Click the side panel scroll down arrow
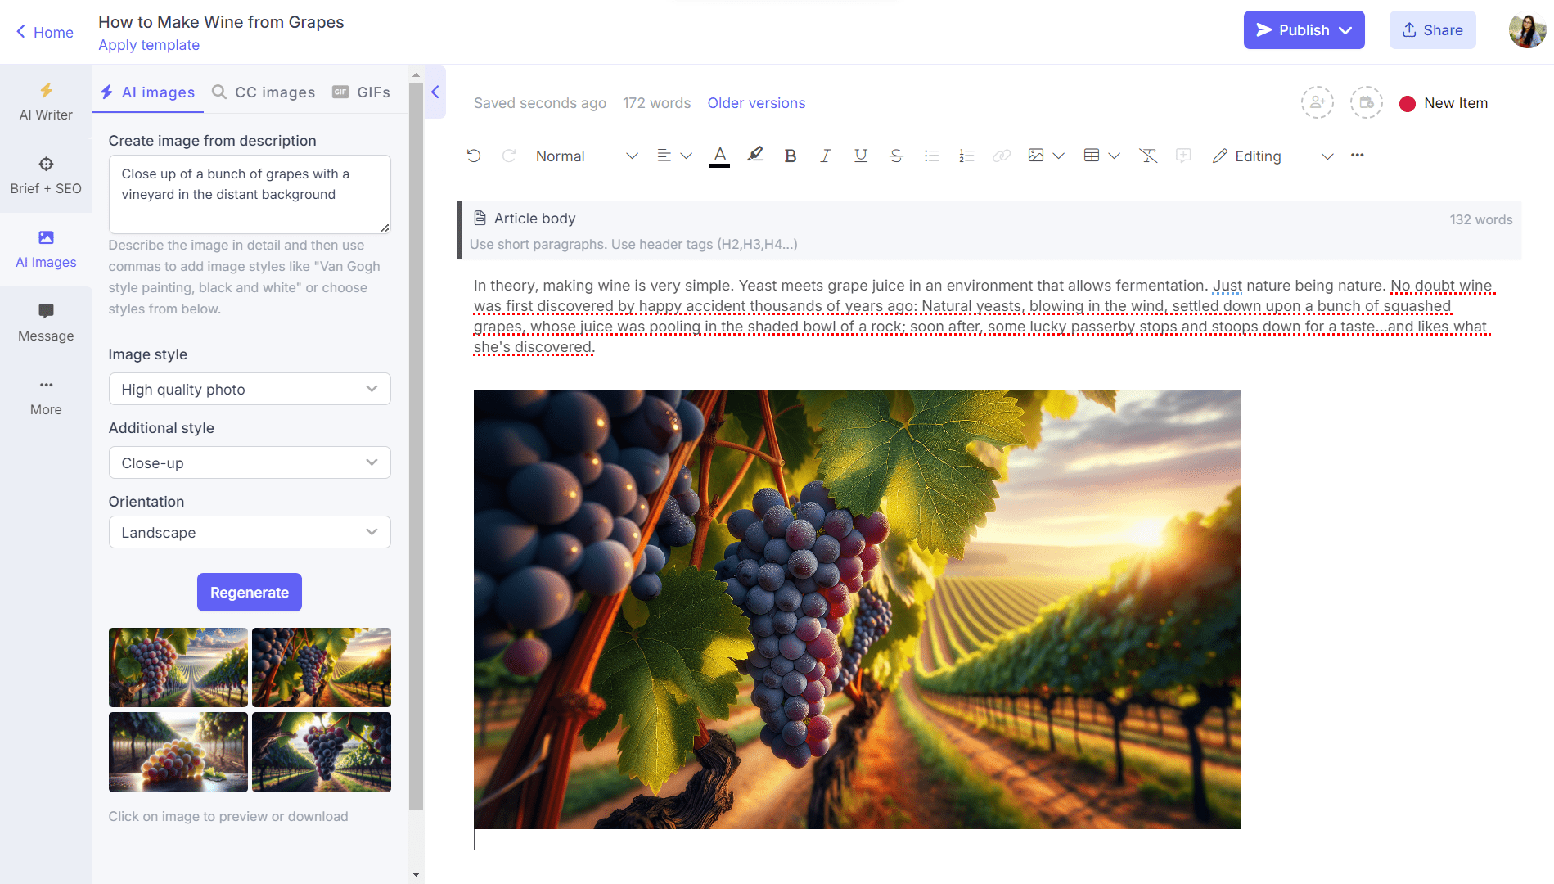 tap(416, 875)
